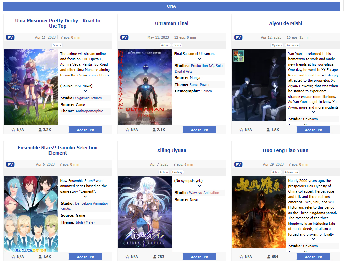Select the Mystery genre tag
This screenshot has height=276, width=344.
point(277,45)
